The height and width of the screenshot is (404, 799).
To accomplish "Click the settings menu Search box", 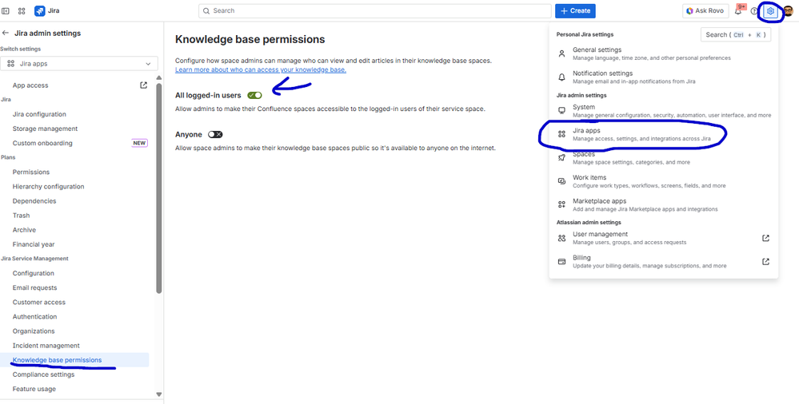I will click(736, 34).
